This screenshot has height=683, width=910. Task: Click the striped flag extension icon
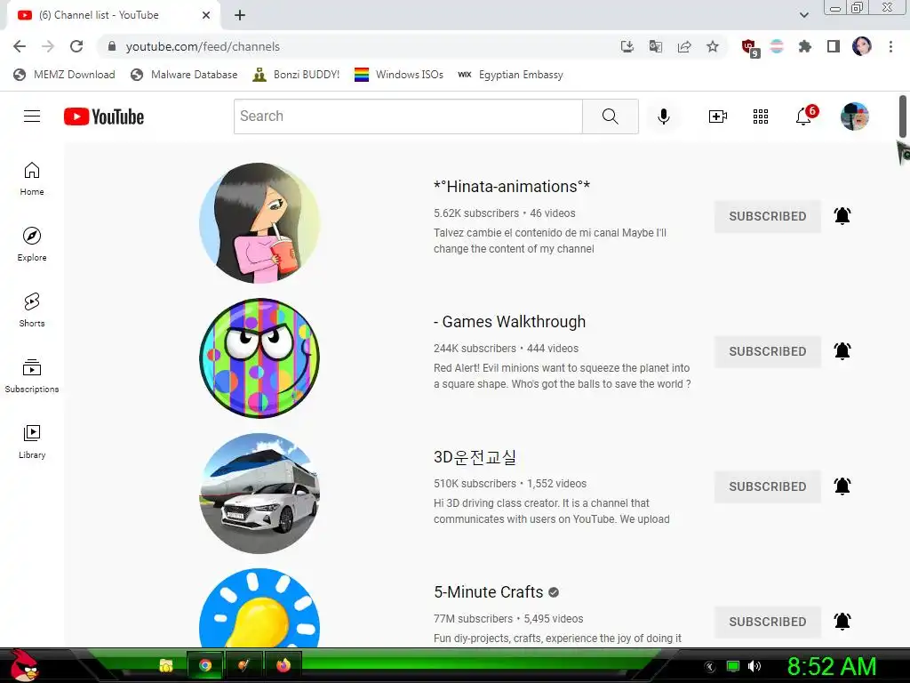click(777, 46)
